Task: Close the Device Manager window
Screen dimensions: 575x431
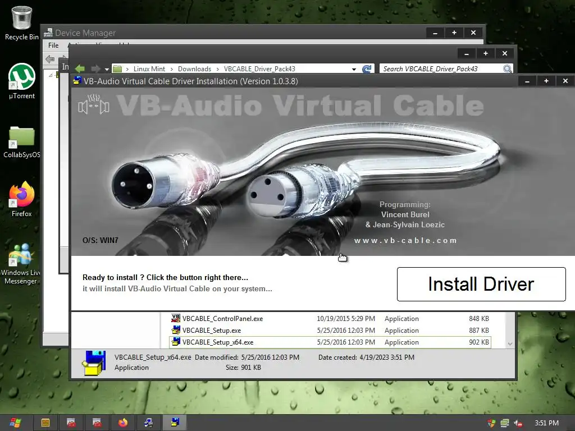Action: coord(473,33)
